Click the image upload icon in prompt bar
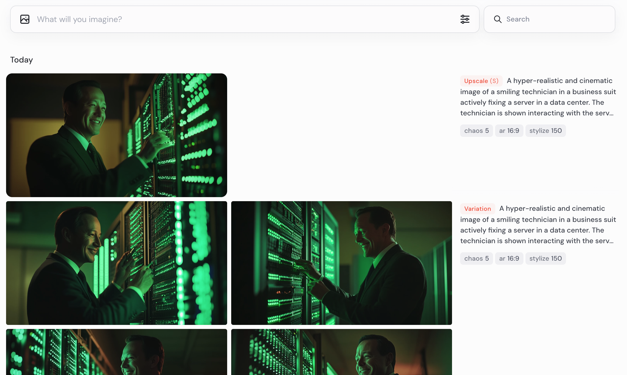 click(25, 19)
